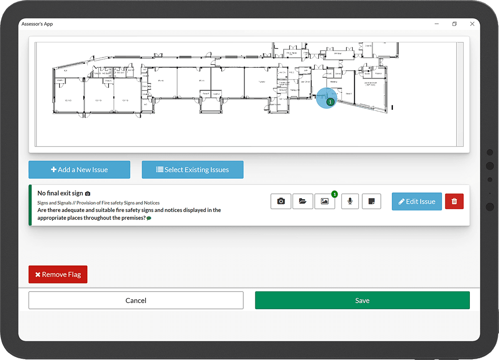Open the green comment bubble after the question
The width and height of the screenshot is (499, 360).
click(149, 218)
